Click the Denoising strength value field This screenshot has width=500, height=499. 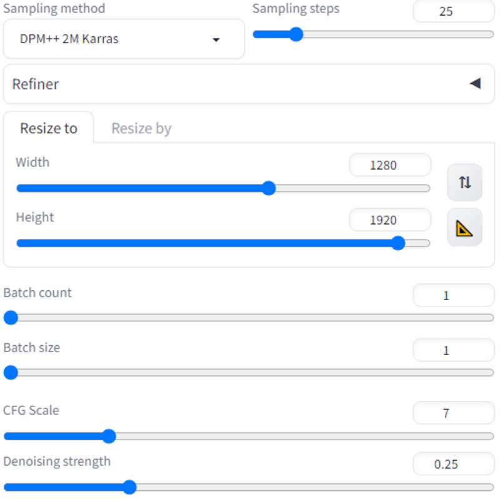pos(454,464)
